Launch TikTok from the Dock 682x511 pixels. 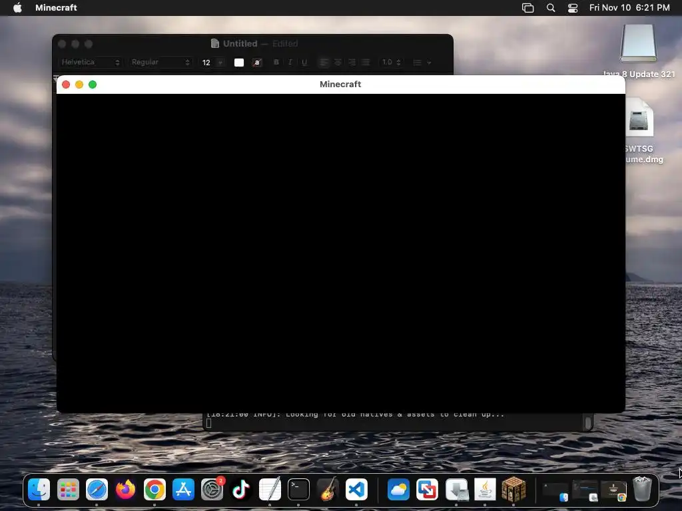[241, 489]
